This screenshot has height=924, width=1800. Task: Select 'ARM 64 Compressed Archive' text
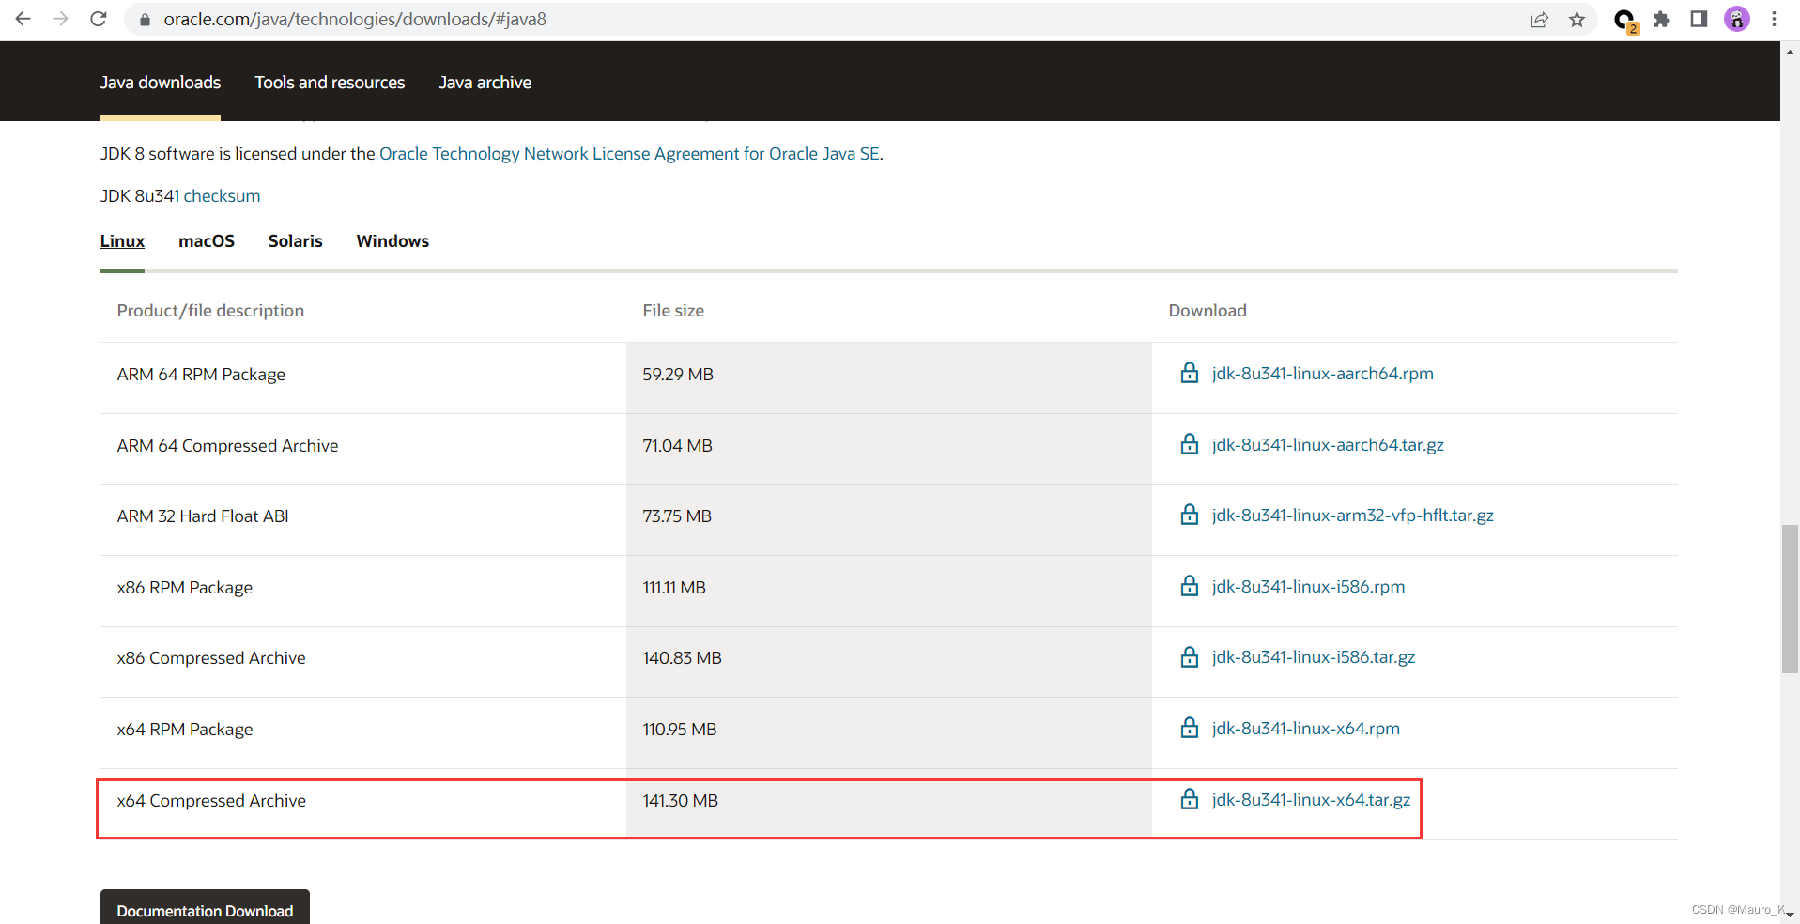pyautogui.click(x=227, y=445)
